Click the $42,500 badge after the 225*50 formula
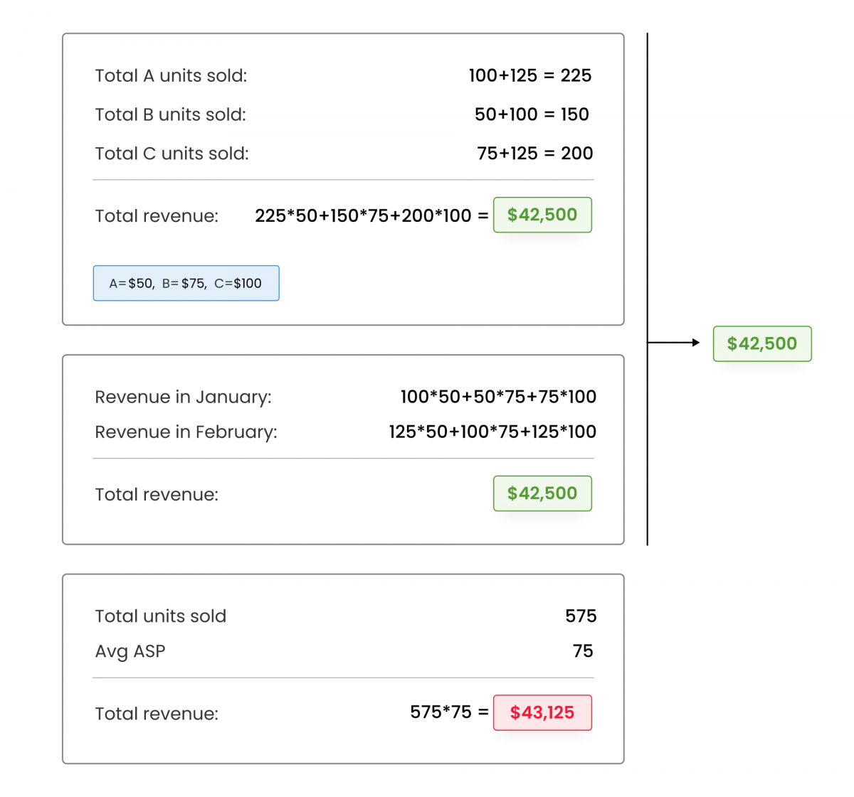 (x=542, y=215)
